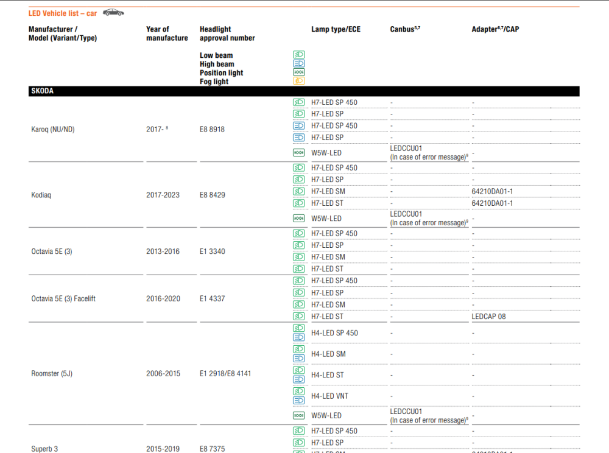Click the Canbus column header

(405, 29)
